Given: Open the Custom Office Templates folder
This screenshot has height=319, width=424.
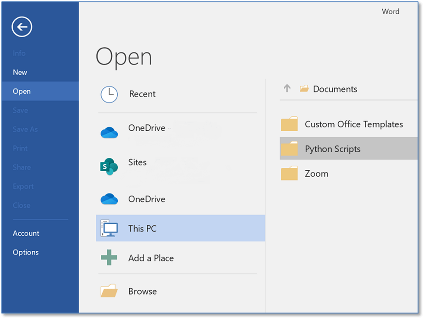Looking at the screenshot, I should coord(348,124).
